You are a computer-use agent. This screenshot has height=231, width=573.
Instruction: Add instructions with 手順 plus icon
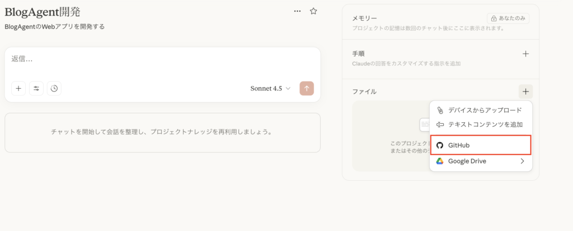click(x=525, y=54)
